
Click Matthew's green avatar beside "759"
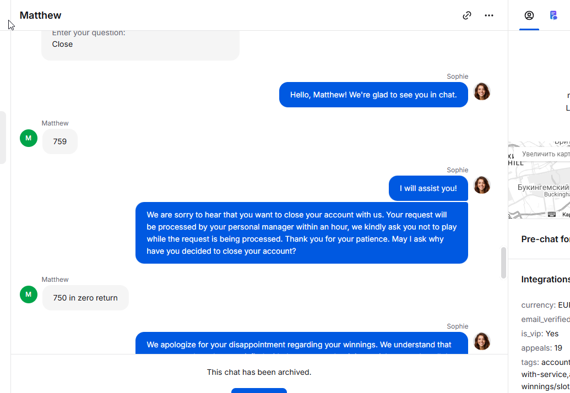coord(29,138)
